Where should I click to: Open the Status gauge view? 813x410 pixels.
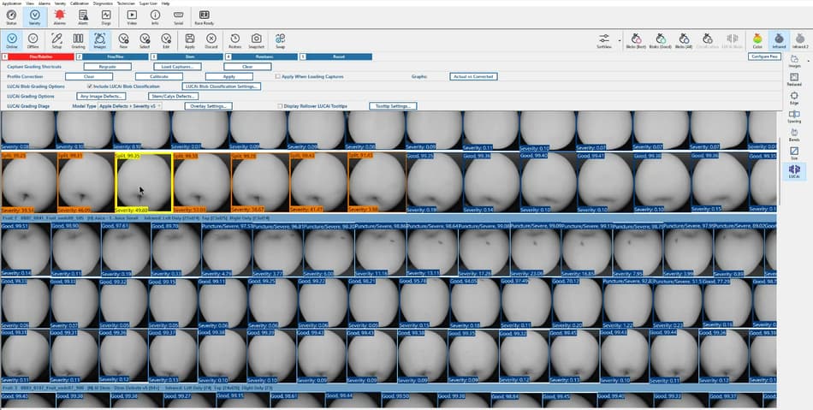coord(11,17)
